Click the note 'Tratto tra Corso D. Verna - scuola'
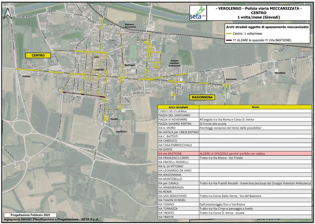This screenshot has width=315, height=224. (222, 213)
